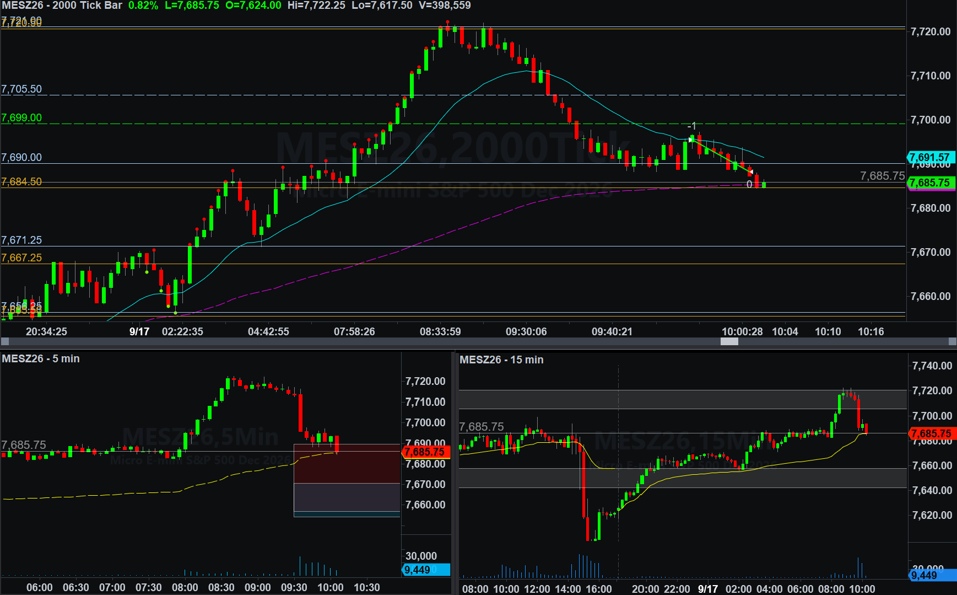Image resolution: width=957 pixels, height=595 pixels.
Task: Select the orange 7,684.50 level label
Action: tap(21, 182)
